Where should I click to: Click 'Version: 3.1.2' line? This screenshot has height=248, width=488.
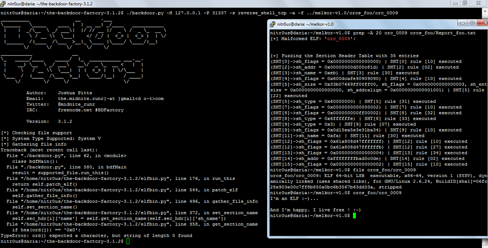coord(49,121)
